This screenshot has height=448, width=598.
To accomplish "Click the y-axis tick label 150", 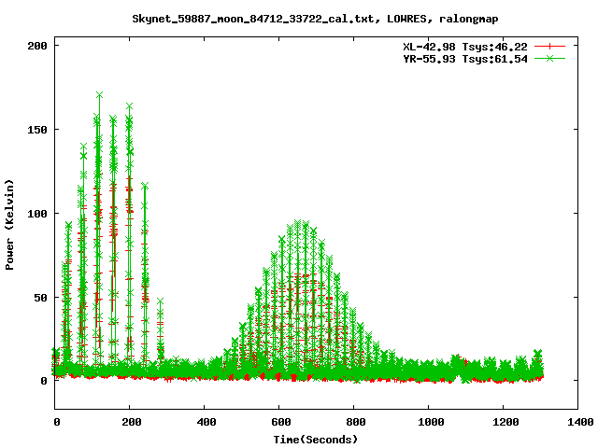I will [37, 130].
